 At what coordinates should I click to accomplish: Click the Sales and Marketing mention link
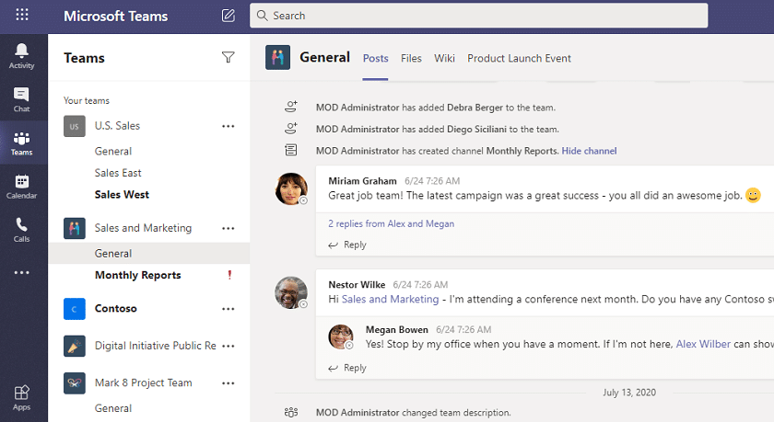390,299
